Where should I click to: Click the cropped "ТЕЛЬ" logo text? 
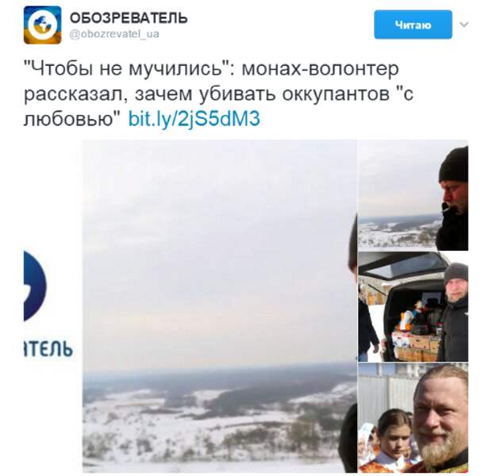(48, 347)
